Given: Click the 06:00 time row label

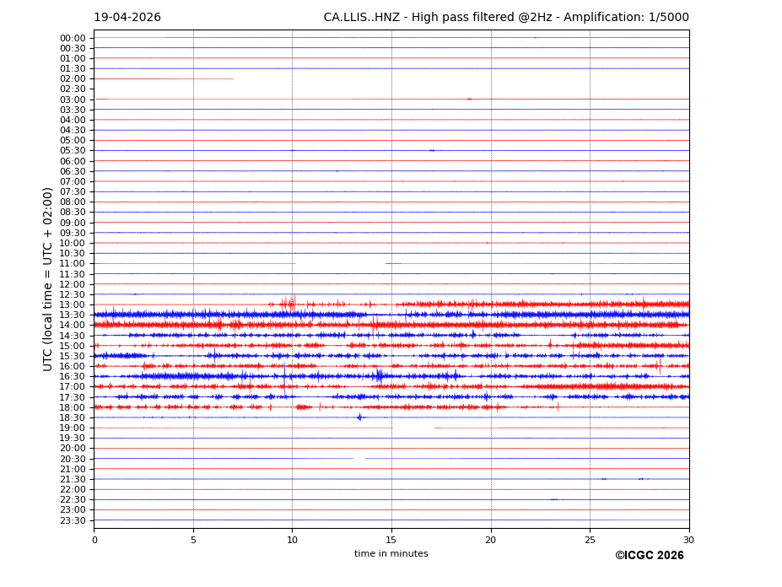Looking at the screenshot, I should pos(72,161).
